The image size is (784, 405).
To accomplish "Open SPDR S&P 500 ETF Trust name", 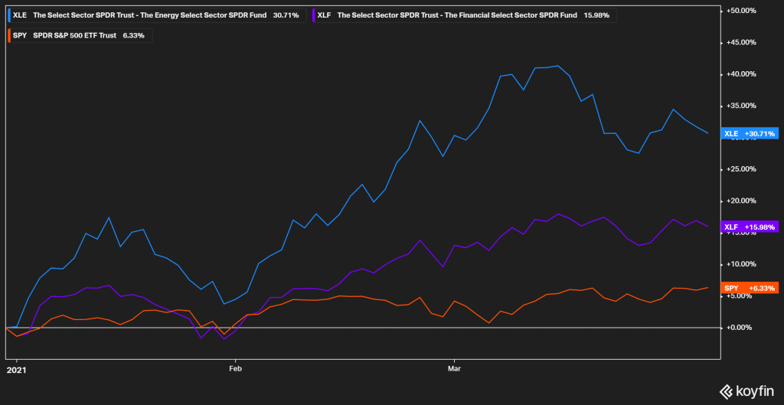I will pos(76,35).
